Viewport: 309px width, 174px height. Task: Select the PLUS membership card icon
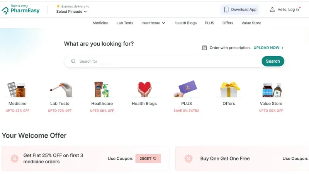pyautogui.click(x=186, y=89)
